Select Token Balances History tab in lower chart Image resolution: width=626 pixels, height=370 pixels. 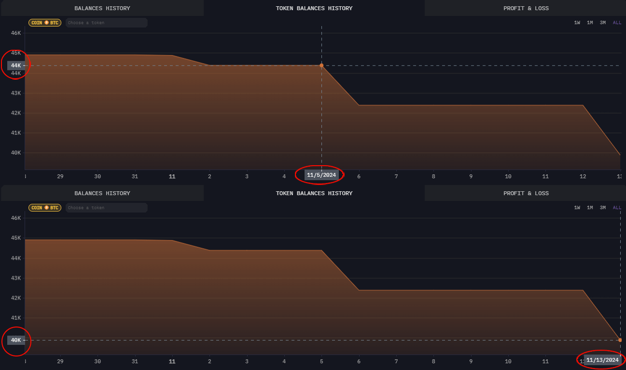click(x=314, y=193)
